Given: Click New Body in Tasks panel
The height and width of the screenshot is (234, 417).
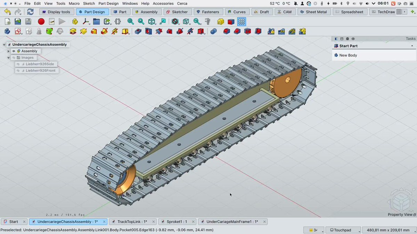Looking at the screenshot, I should pos(348,55).
